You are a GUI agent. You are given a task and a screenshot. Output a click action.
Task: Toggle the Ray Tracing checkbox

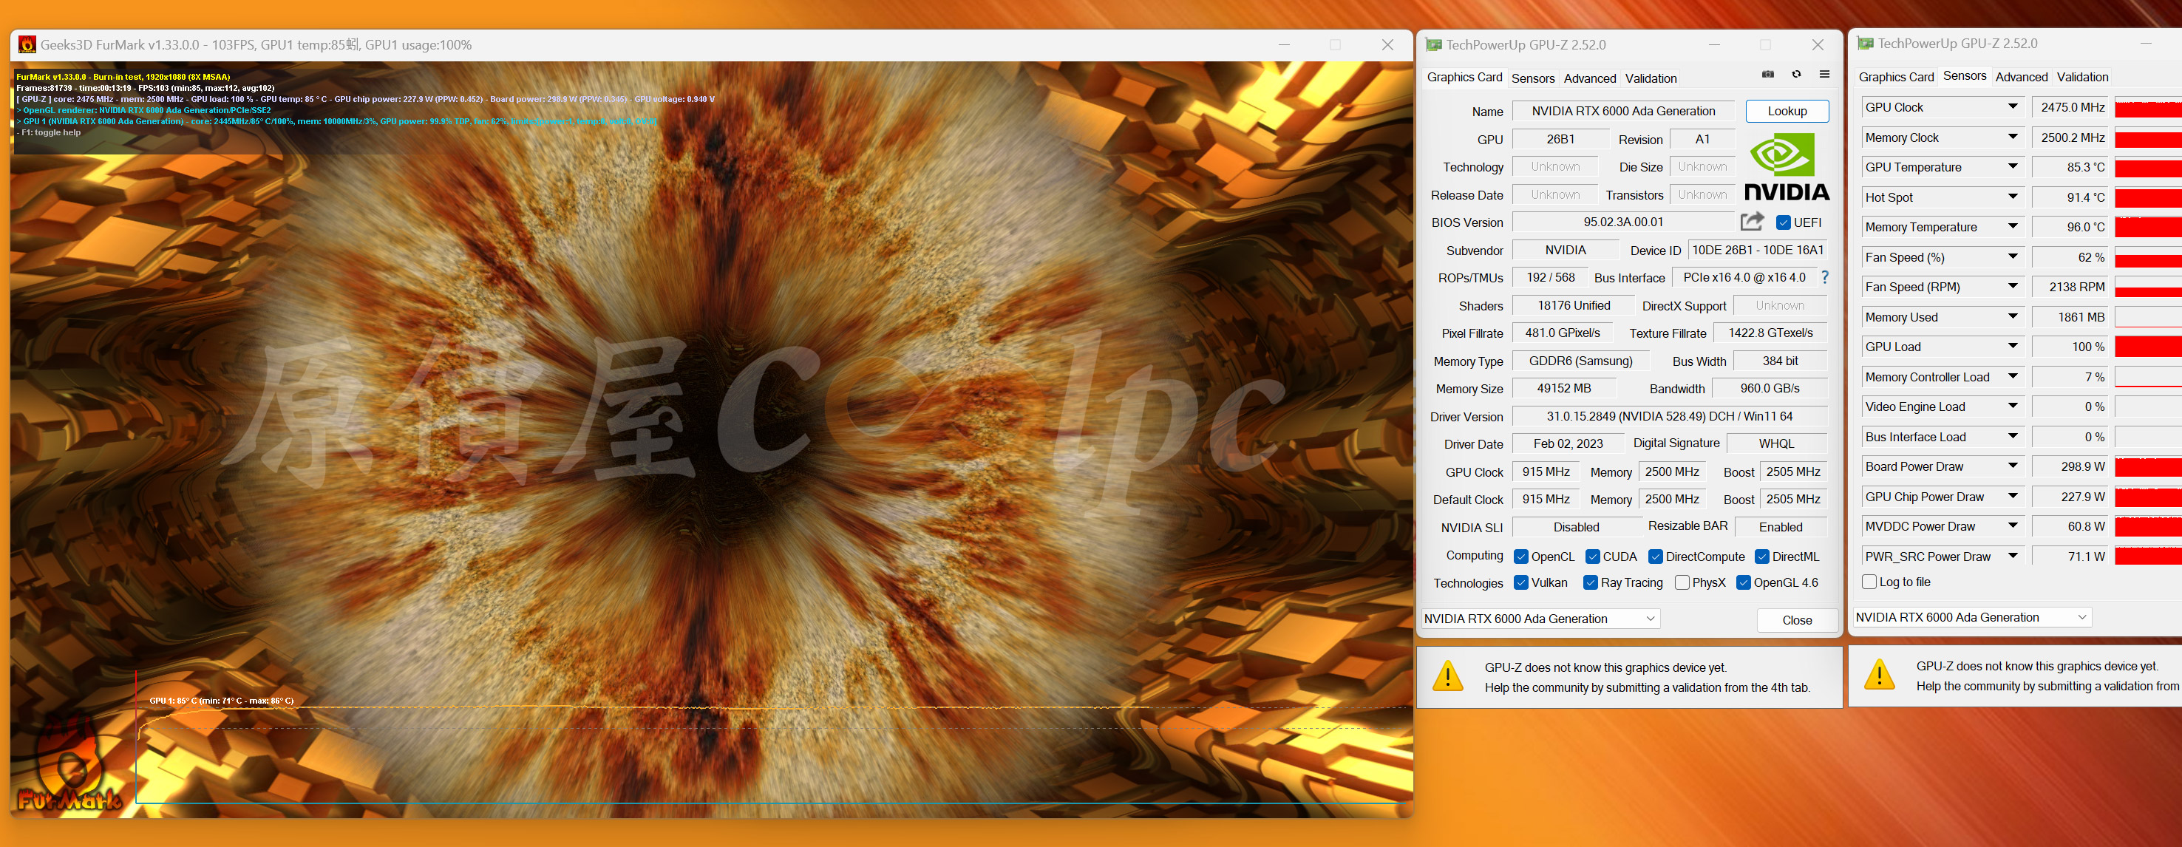(1590, 582)
